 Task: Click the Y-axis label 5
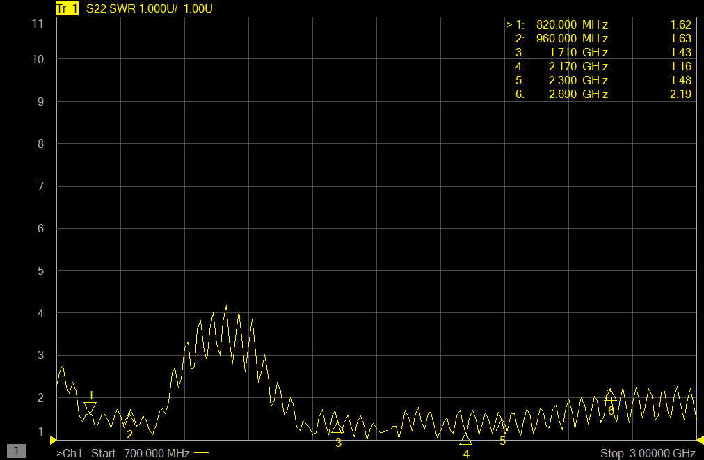[41, 271]
